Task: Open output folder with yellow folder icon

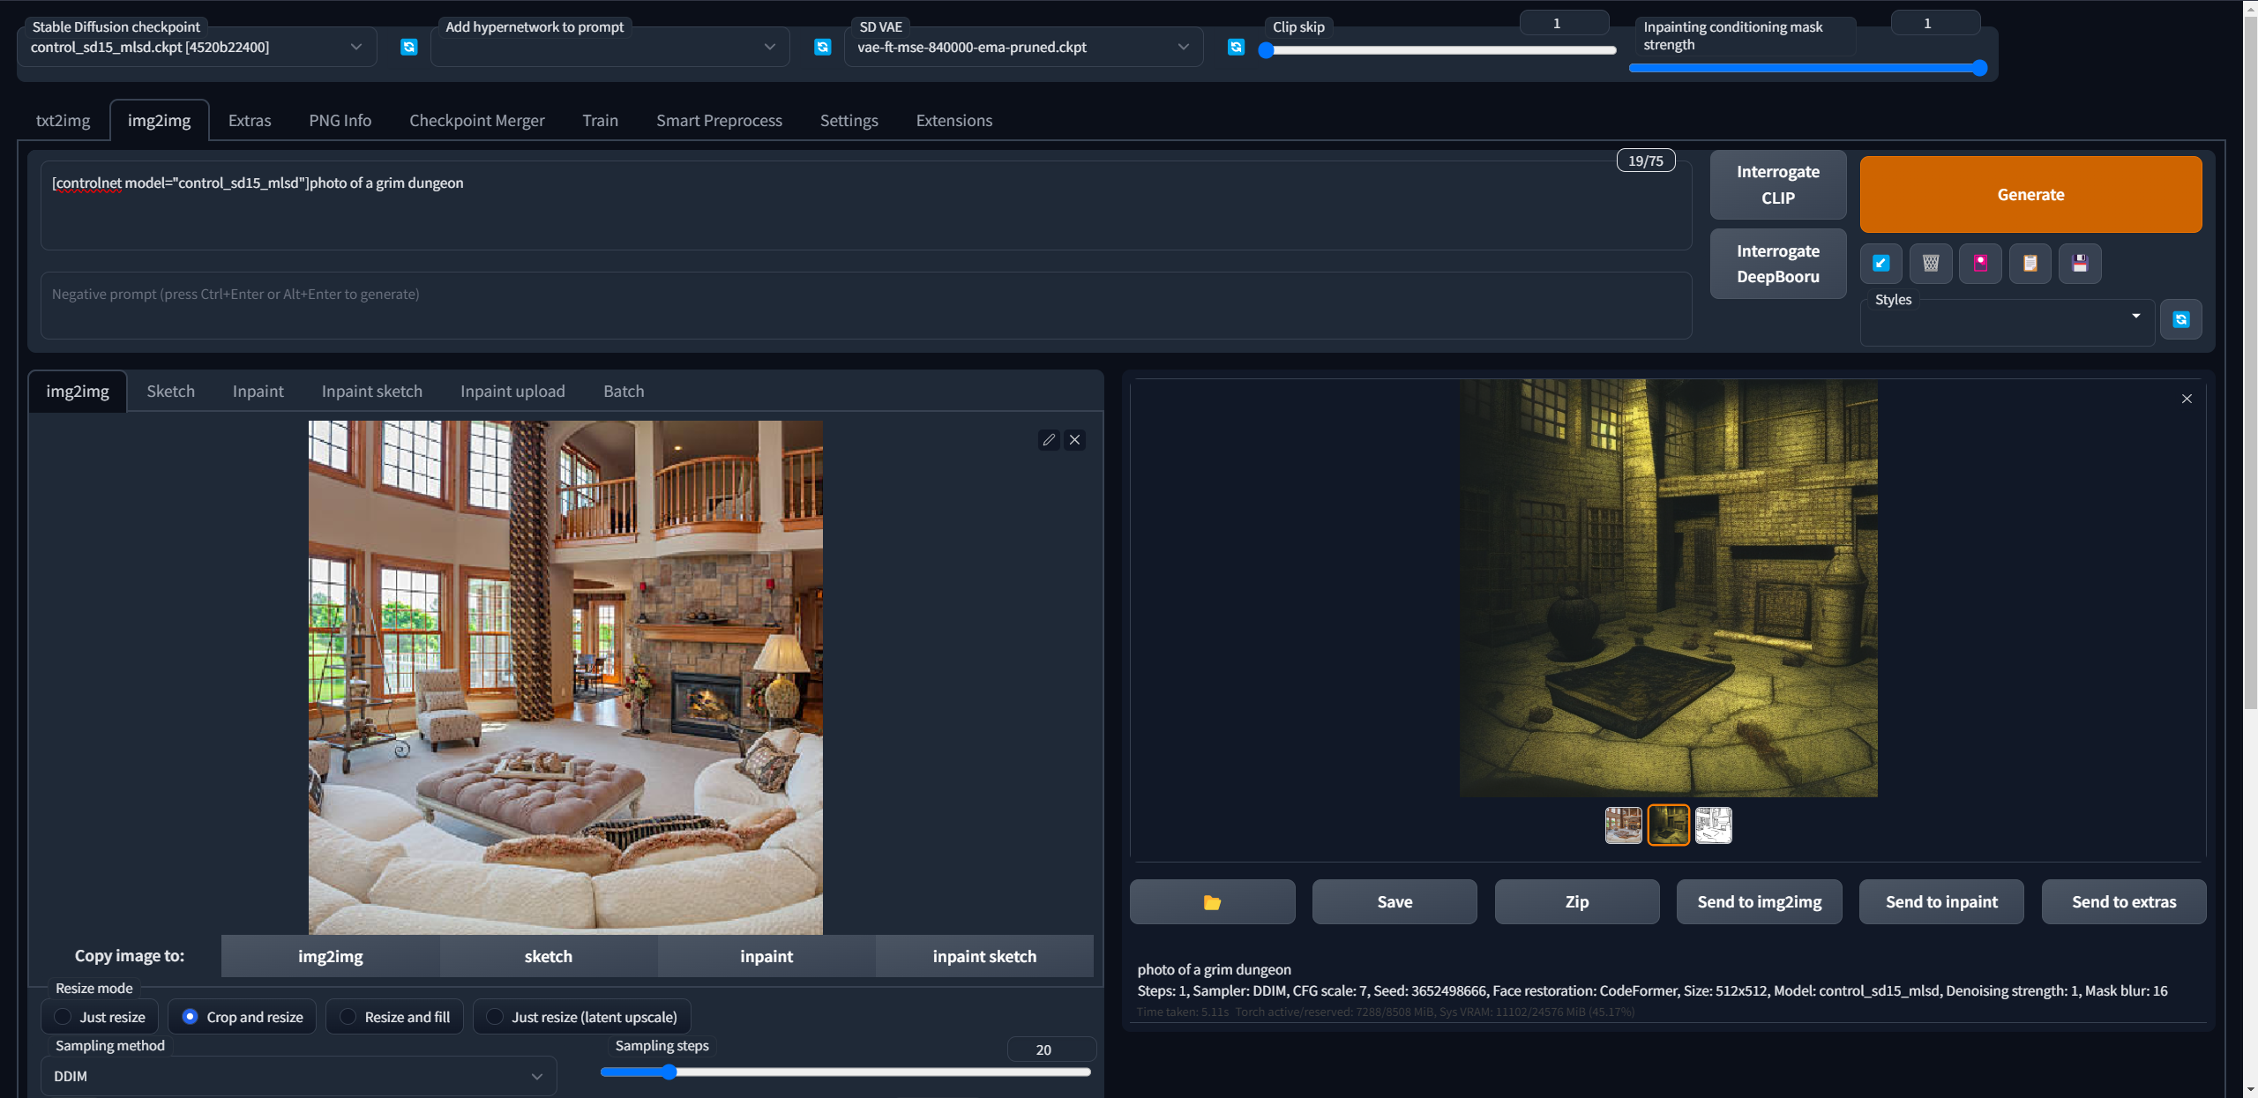Action: coord(1212,901)
